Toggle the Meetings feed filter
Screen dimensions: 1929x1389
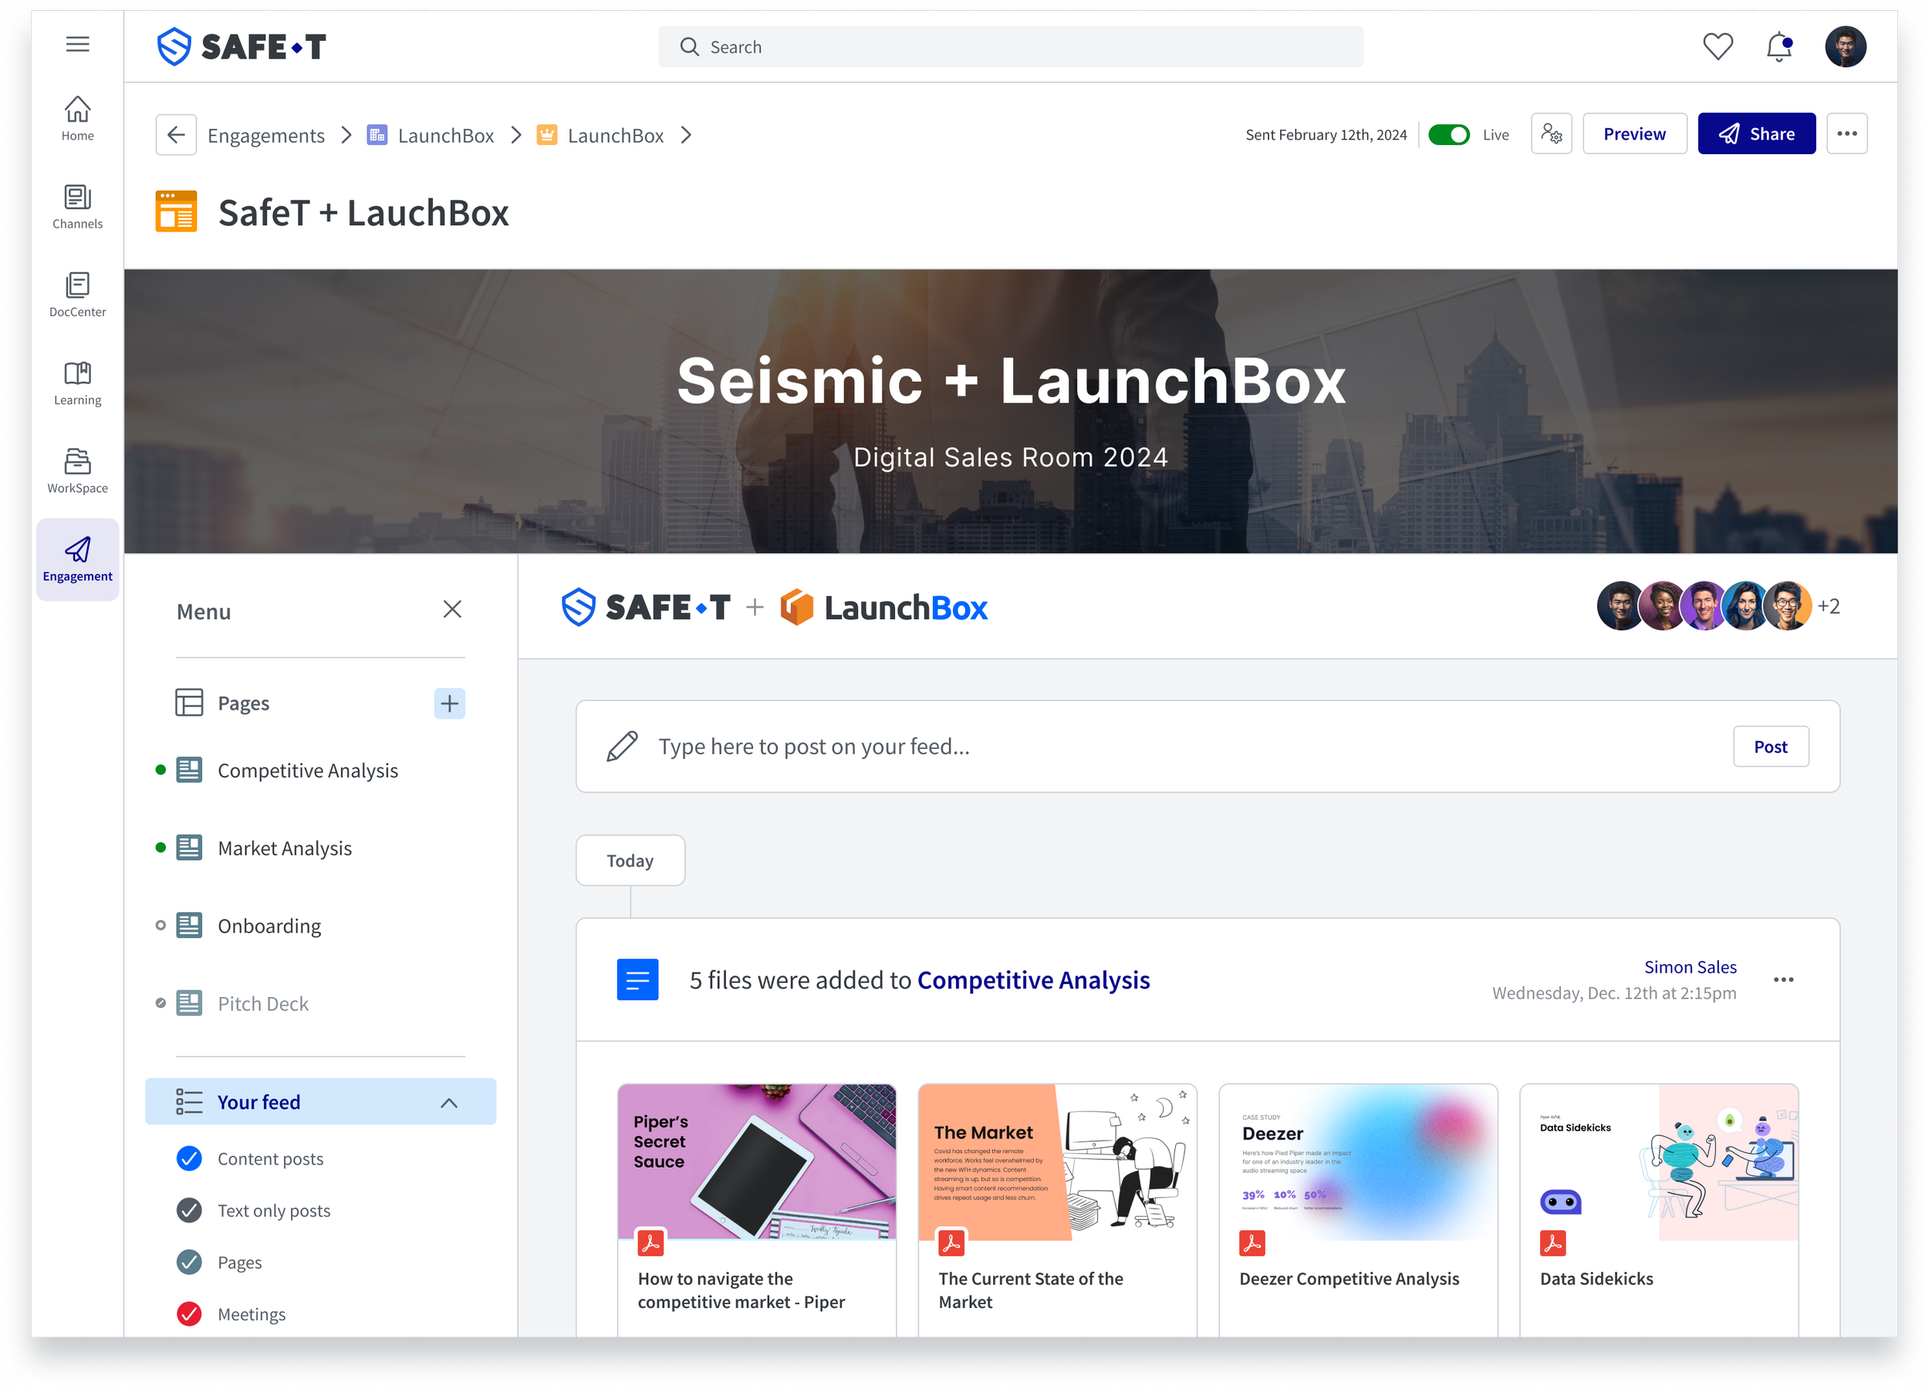pos(189,1313)
